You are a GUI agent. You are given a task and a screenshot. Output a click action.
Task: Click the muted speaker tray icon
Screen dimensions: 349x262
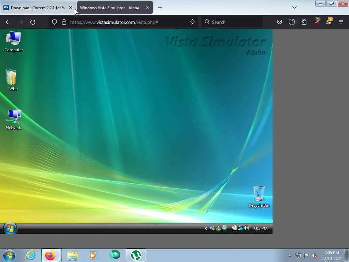315,256
